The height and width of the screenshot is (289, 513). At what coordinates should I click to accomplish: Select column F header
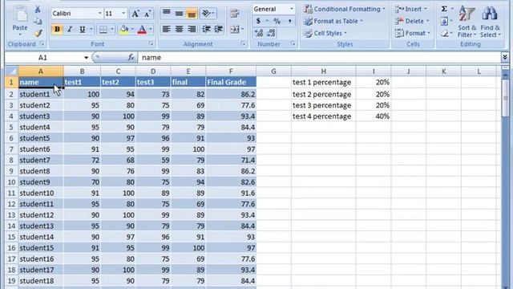pos(231,71)
